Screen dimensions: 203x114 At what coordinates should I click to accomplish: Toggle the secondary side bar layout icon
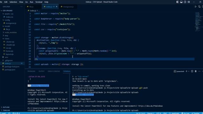185,2
